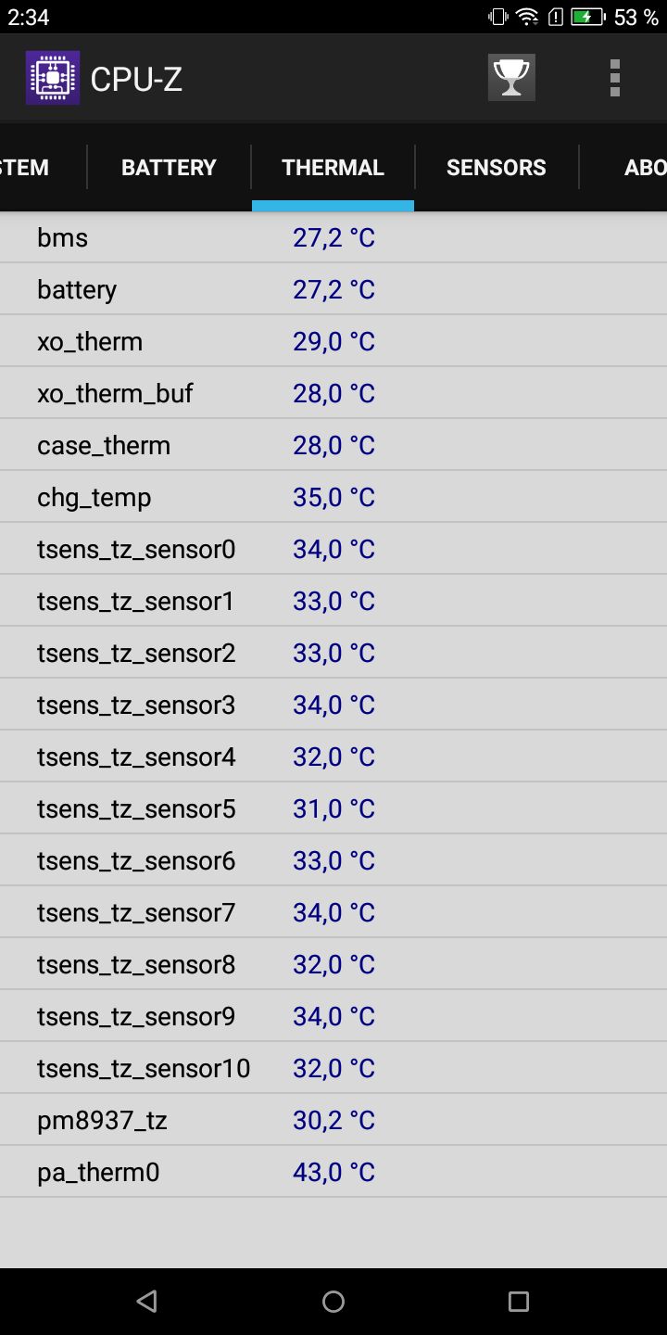The width and height of the screenshot is (667, 1335).
Task: Tap the battery charging status icon
Action: click(587, 17)
